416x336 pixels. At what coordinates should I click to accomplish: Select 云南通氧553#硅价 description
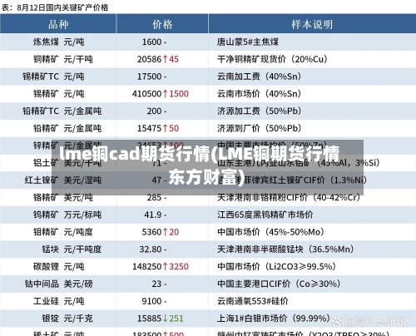point(253,301)
